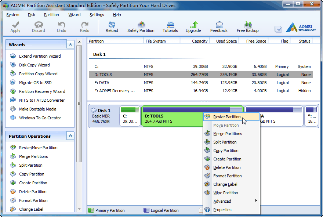Reload disks using the Reload icon

(x=112, y=25)
